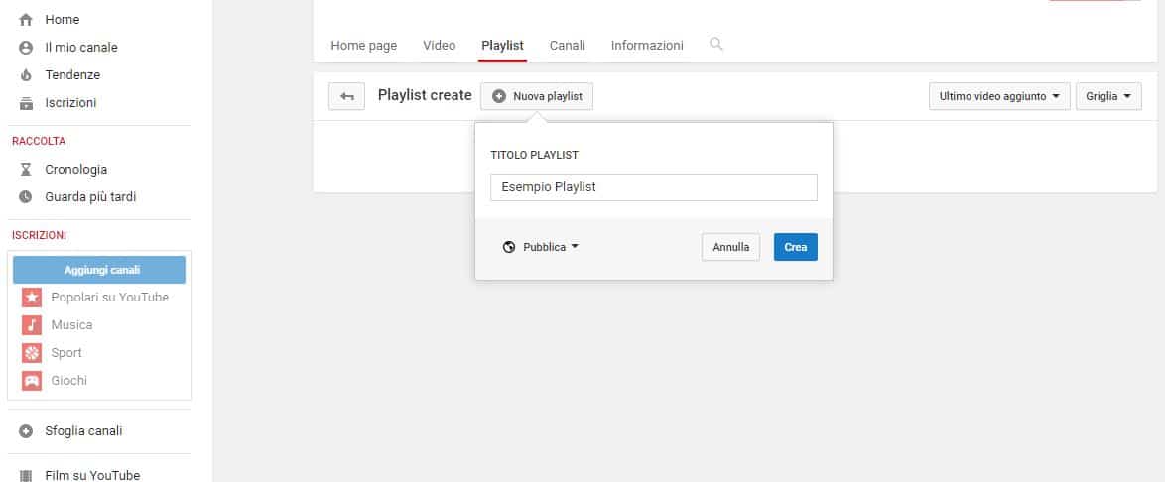Open Iscrizioni link under Tendenze
The image size is (1165, 482).
pyautogui.click(x=70, y=103)
